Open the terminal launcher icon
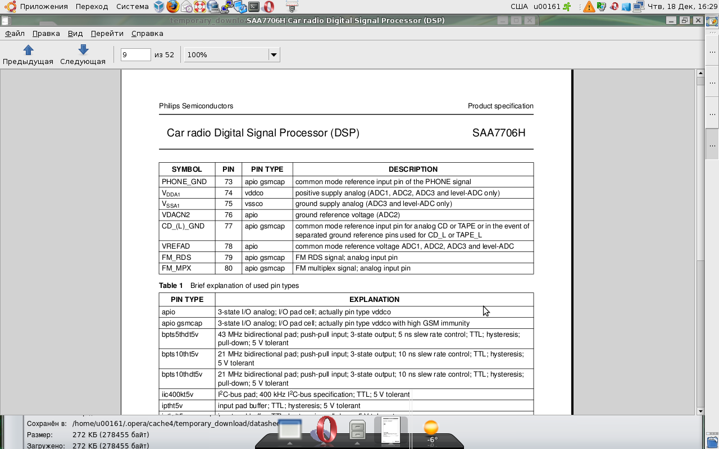The width and height of the screenshot is (719, 449). tap(254, 7)
